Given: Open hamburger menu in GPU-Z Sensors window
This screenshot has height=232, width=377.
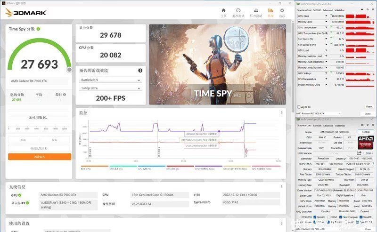Looking at the screenshot, I should (372, 9).
